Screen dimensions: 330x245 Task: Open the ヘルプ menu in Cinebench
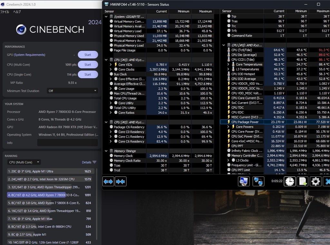[17, 12]
